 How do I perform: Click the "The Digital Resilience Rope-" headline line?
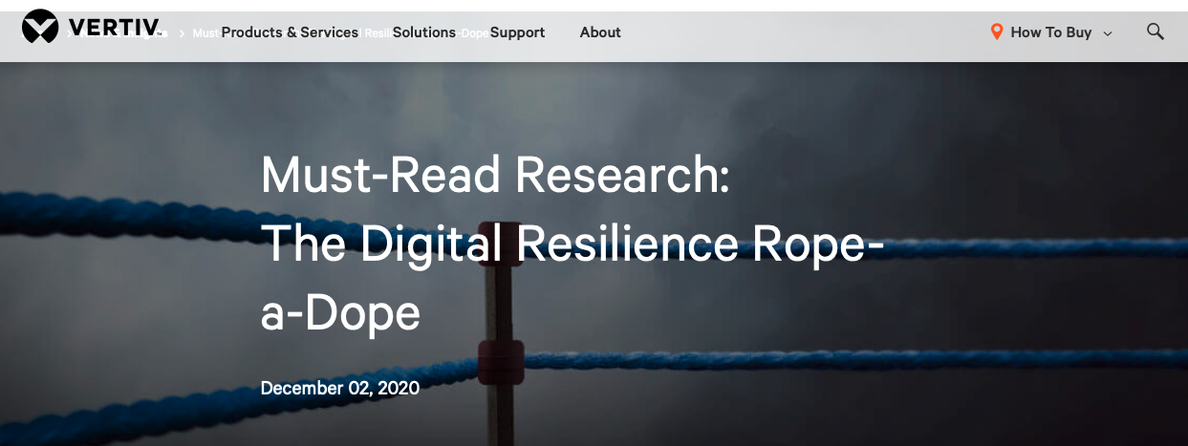click(x=572, y=245)
